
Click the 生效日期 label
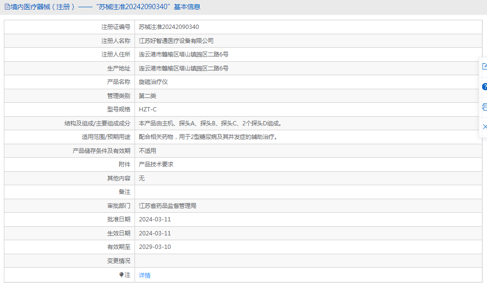tap(119, 233)
